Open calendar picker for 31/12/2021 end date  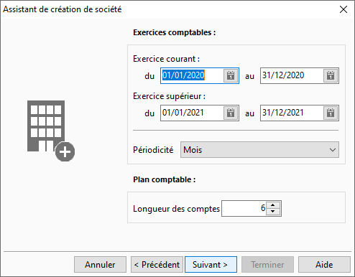tap(331, 113)
